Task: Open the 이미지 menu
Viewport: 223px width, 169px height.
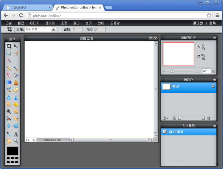Action: tap(35, 23)
